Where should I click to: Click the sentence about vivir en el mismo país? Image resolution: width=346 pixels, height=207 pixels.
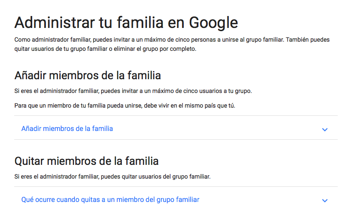(125, 106)
